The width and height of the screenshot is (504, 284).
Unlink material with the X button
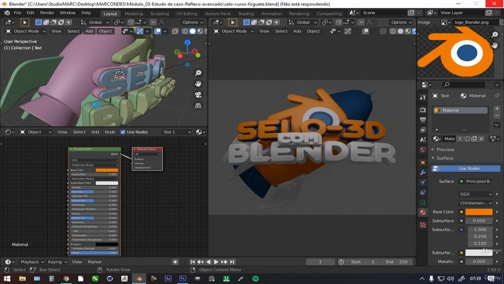coord(481,139)
